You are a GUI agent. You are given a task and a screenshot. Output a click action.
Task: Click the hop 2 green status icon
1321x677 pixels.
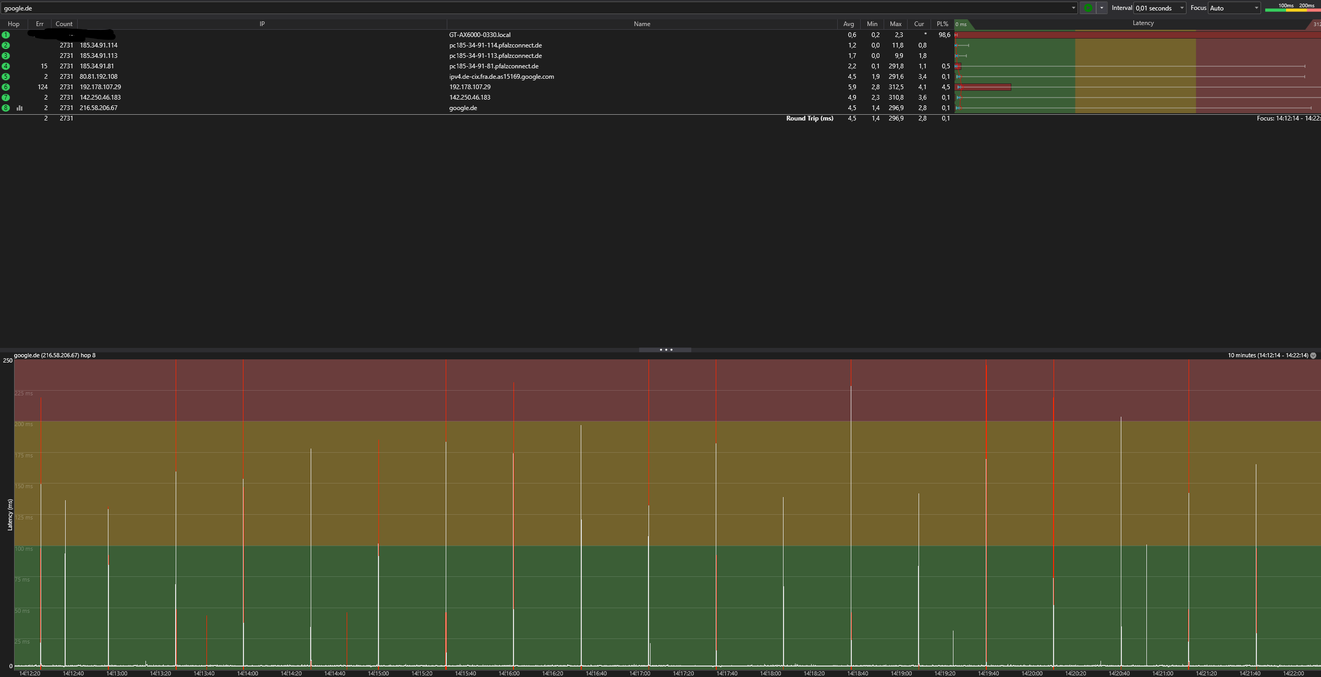tap(6, 45)
